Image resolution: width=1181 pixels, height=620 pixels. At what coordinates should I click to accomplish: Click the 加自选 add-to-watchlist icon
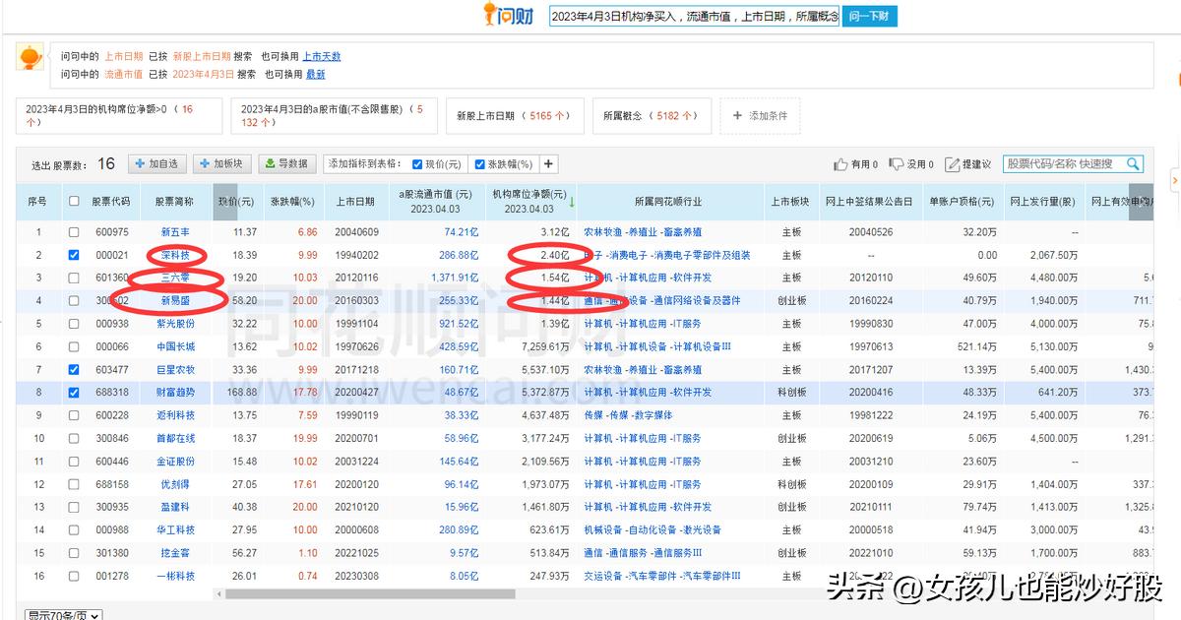[140, 163]
